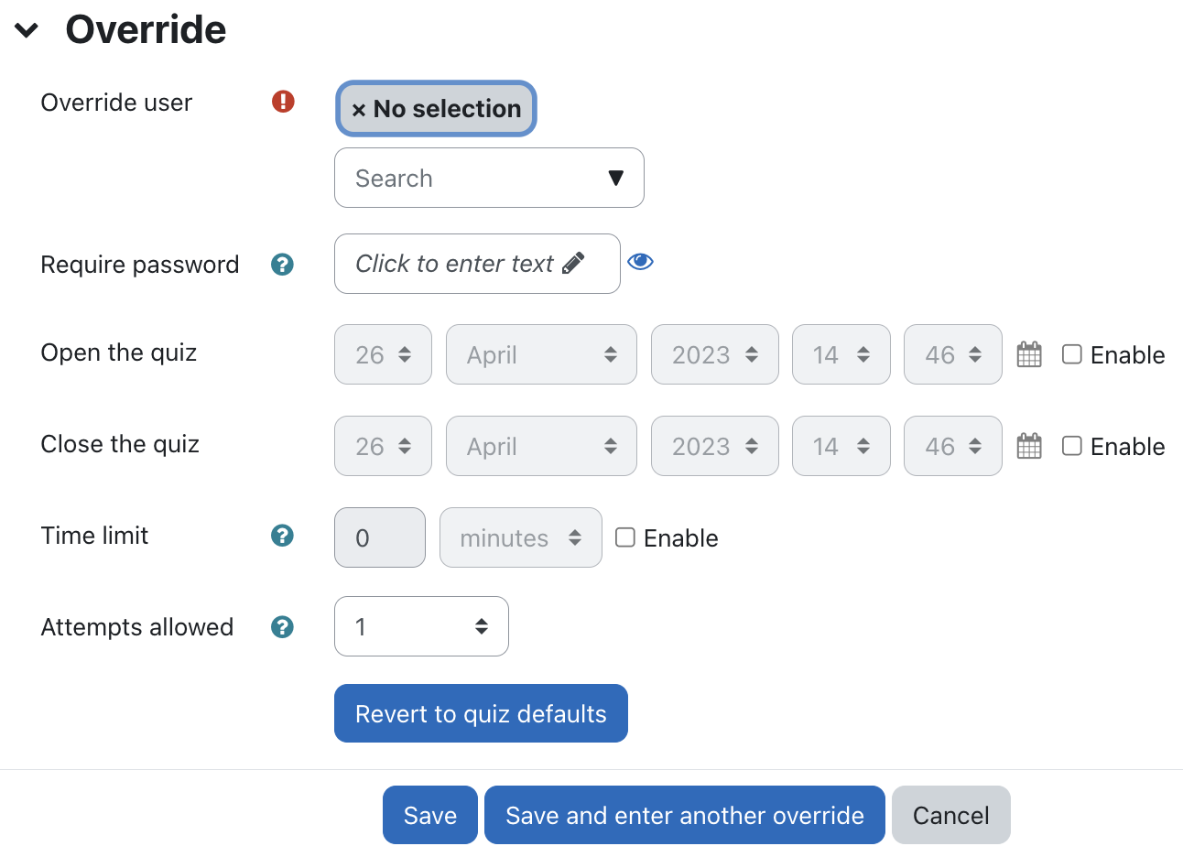
Task: Open the calendar picker for Close the quiz
Action: (1029, 446)
